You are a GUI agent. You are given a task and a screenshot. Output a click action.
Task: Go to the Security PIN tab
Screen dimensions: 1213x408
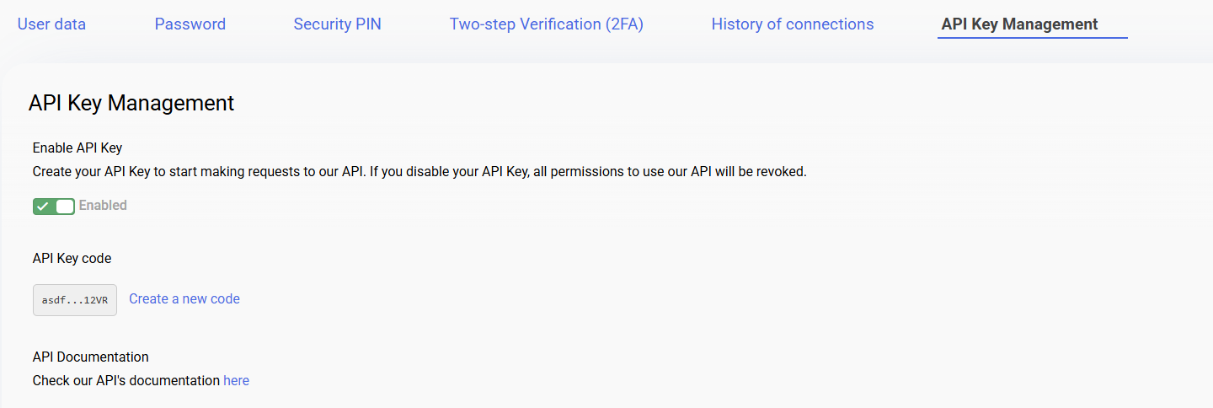(337, 24)
